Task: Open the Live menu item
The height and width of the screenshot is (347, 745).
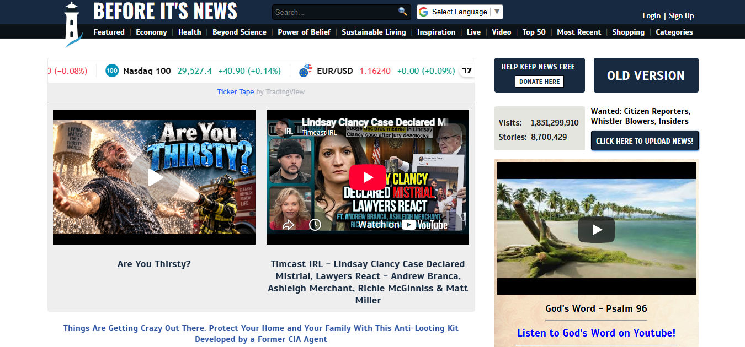Action: (473, 32)
